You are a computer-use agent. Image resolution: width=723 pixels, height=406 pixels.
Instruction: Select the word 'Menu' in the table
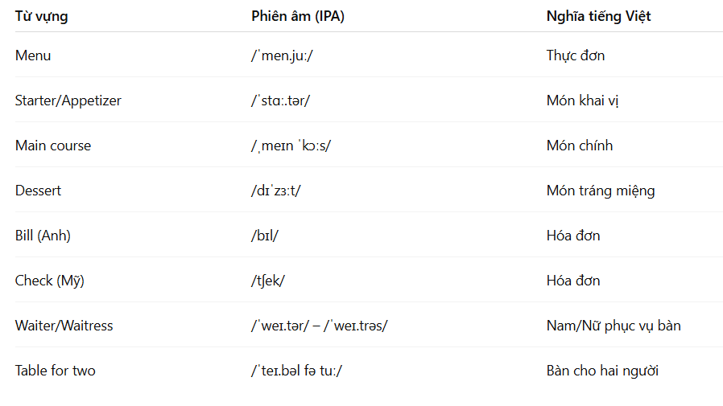coord(33,55)
